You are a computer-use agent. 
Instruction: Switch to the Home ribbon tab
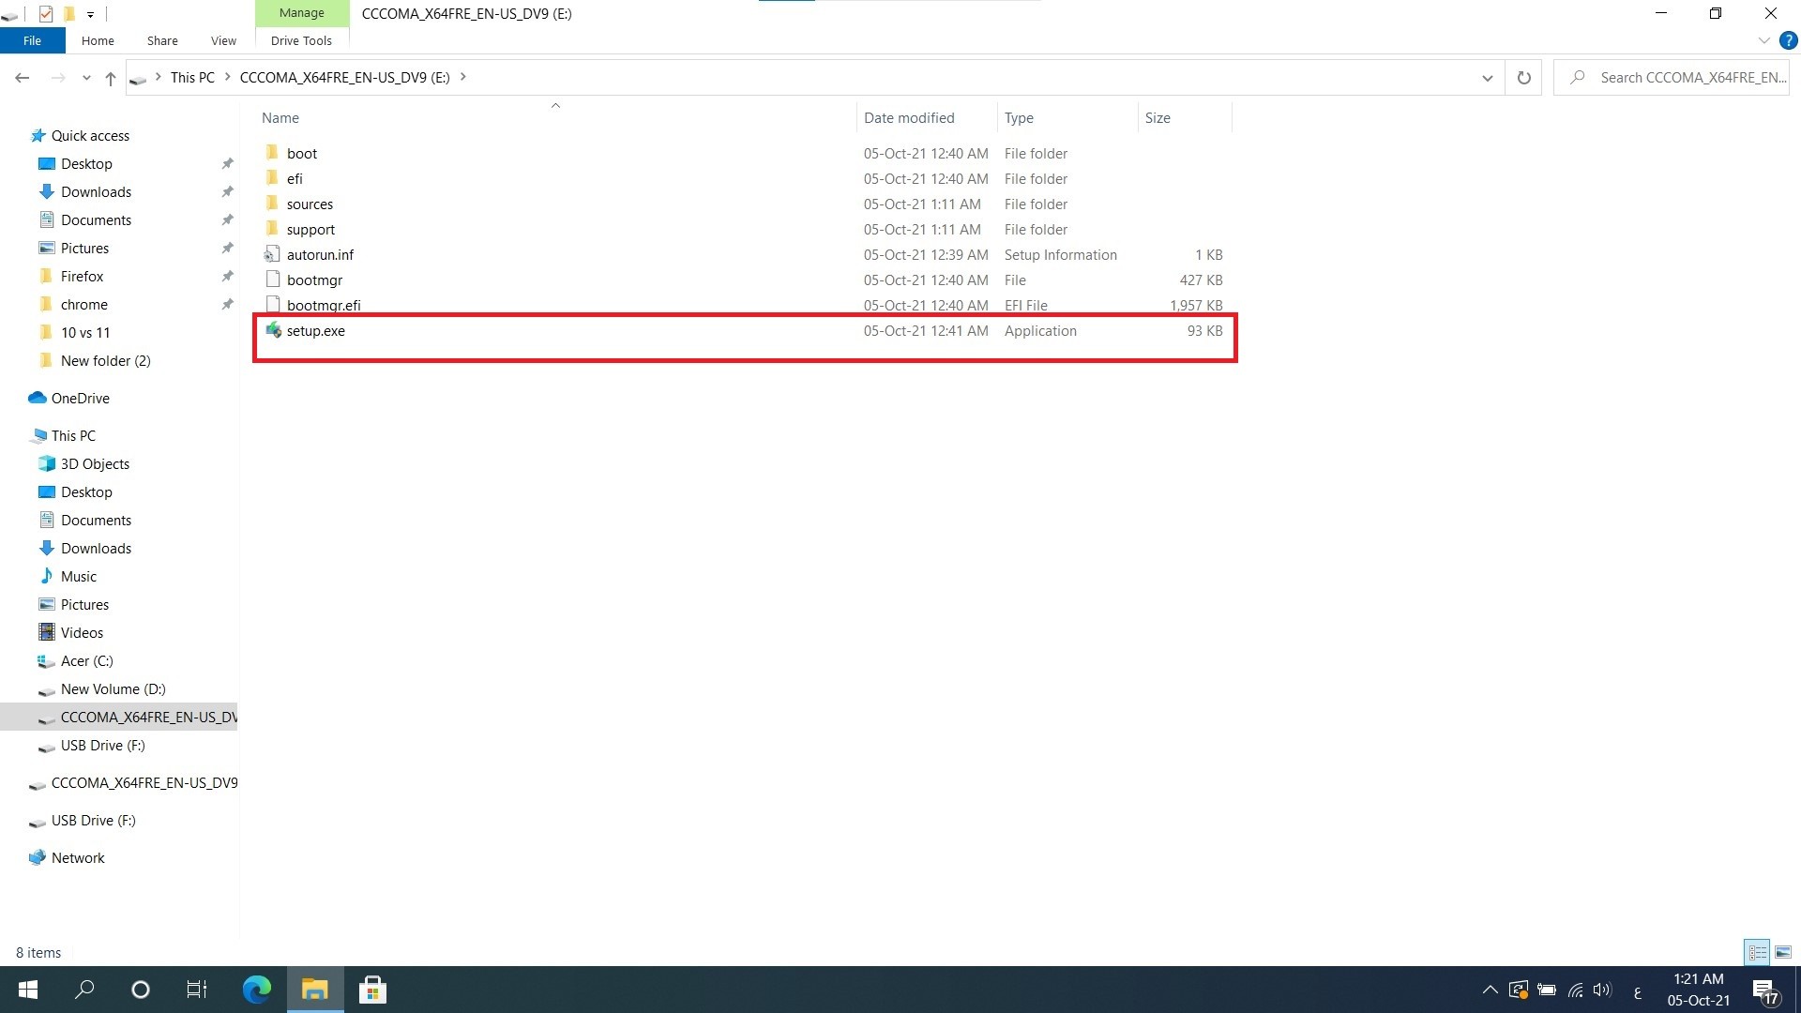click(x=98, y=40)
